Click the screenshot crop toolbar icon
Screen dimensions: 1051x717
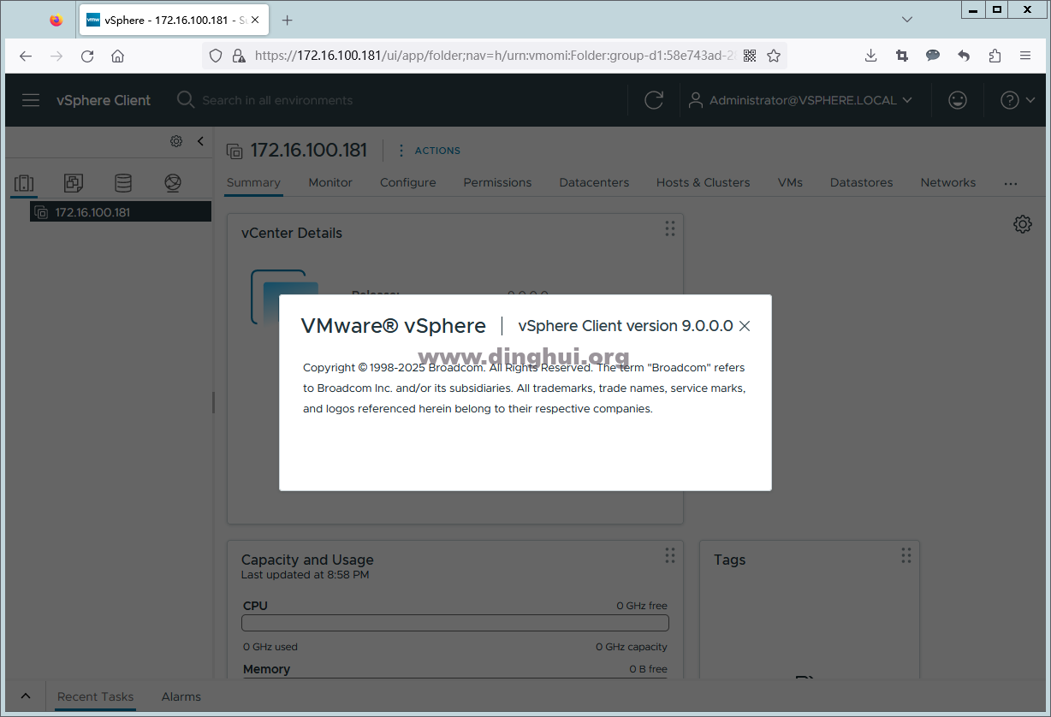[902, 56]
